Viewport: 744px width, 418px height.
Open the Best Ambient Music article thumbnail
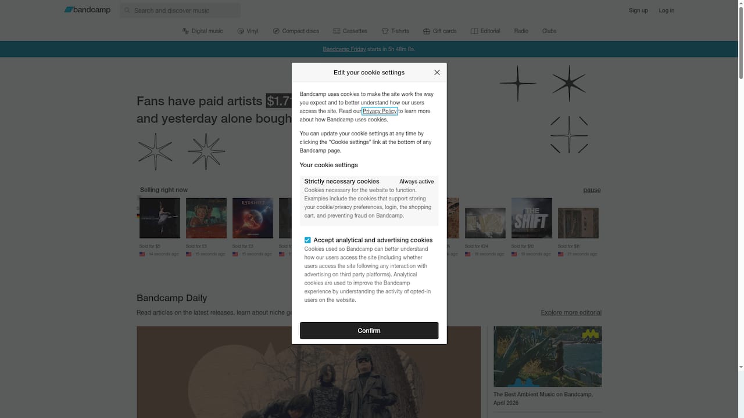[548, 356]
